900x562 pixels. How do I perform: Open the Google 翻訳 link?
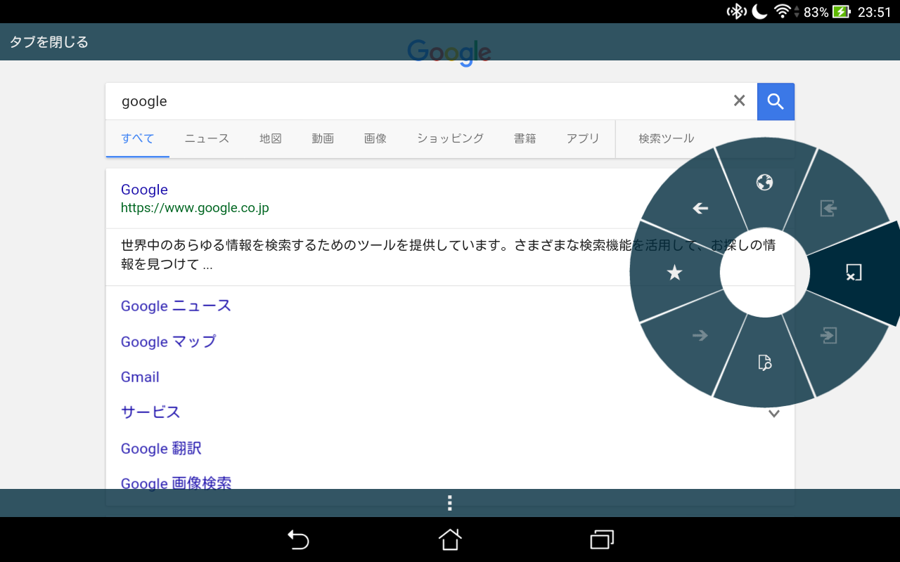coord(161,448)
